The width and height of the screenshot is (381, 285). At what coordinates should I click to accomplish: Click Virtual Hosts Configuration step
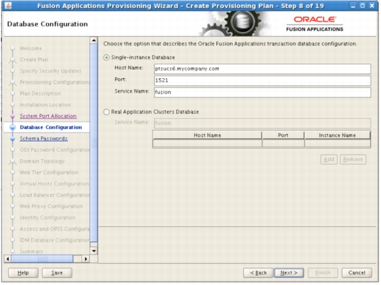(x=55, y=184)
